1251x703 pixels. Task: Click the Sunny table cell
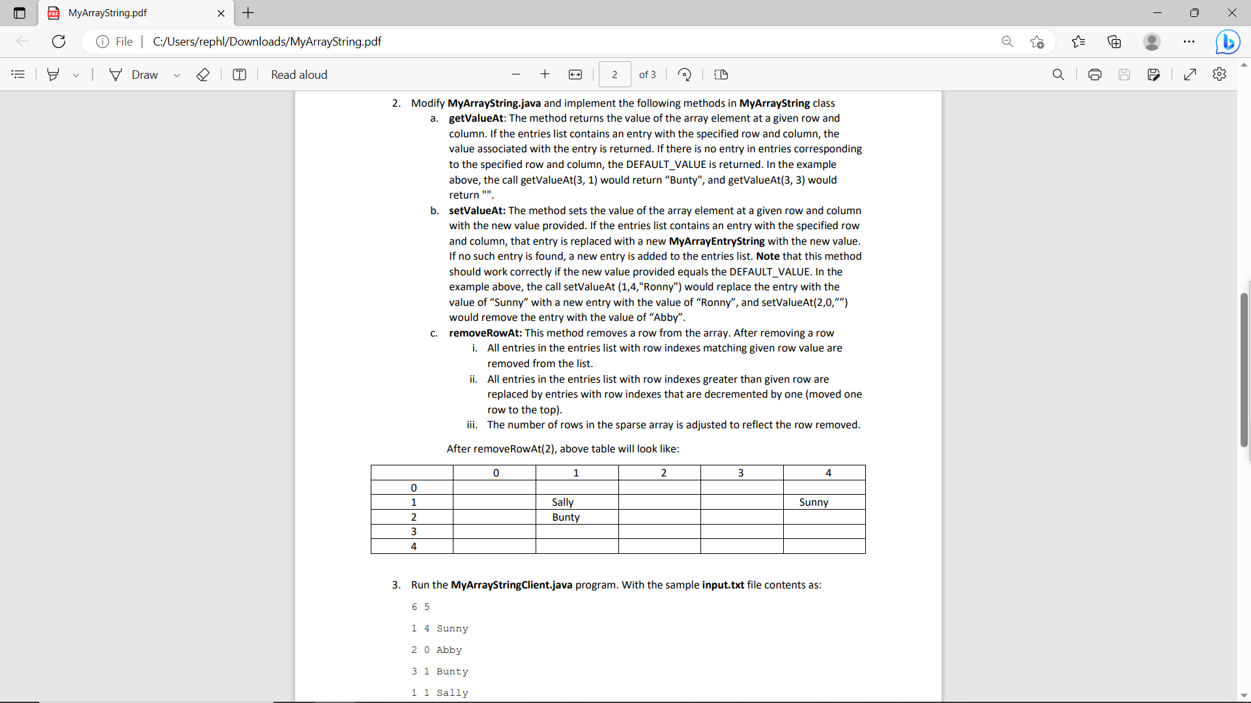tap(824, 502)
